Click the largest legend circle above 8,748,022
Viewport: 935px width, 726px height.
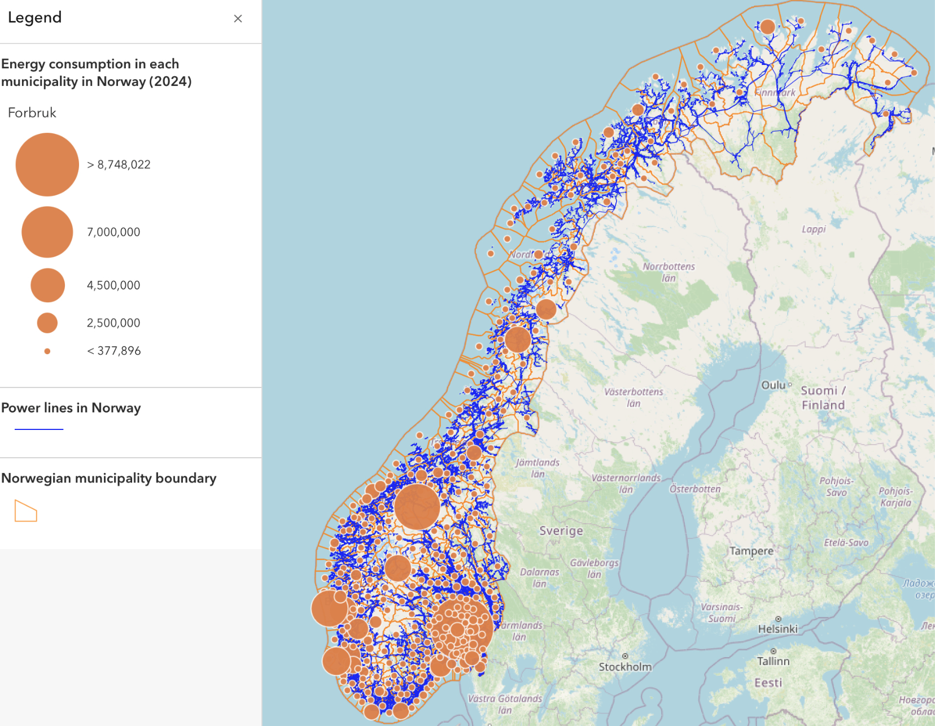tap(47, 164)
